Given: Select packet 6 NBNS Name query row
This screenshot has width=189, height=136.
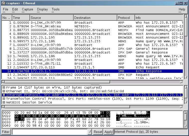Looking at the screenshot, I should [x=92, y=41].
